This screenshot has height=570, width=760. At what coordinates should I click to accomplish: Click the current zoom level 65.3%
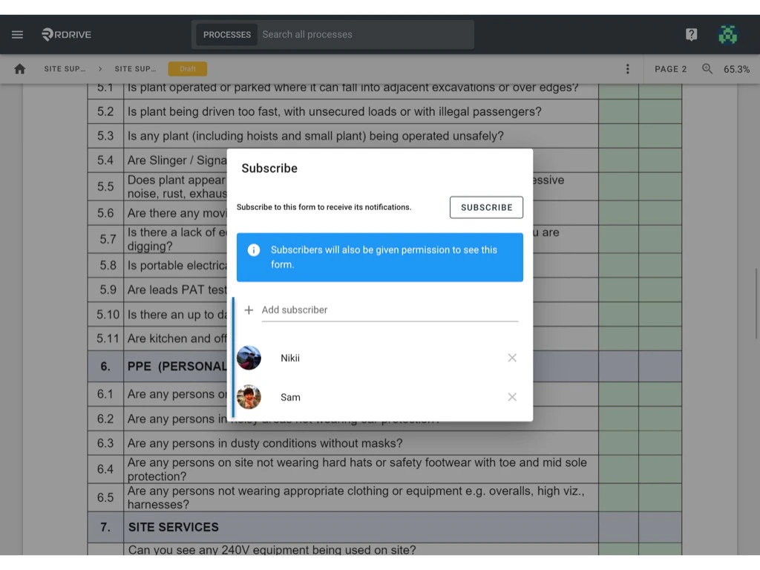point(734,68)
